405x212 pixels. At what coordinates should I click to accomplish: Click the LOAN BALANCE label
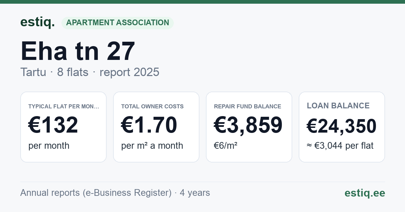(x=338, y=106)
